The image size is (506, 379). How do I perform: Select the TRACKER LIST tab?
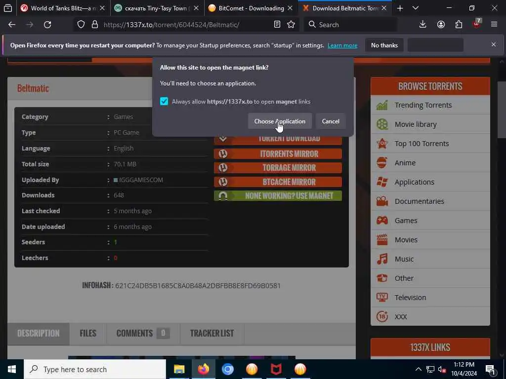tap(212, 334)
